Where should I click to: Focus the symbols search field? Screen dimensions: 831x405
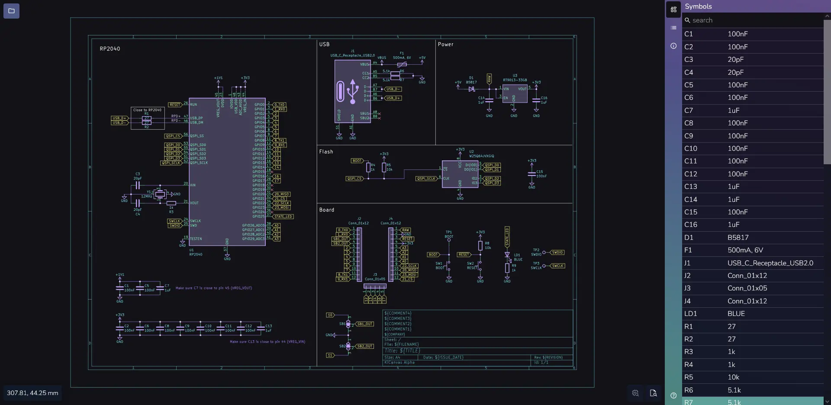point(753,20)
